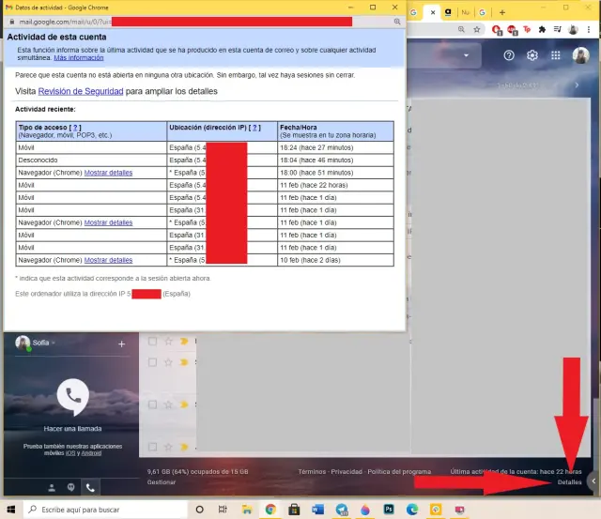This screenshot has height=519, width=601.
Task: Star the first visible email
Action: [168, 342]
